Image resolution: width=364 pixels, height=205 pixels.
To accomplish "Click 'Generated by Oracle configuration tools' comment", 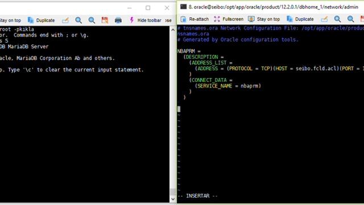I will (x=238, y=39).
